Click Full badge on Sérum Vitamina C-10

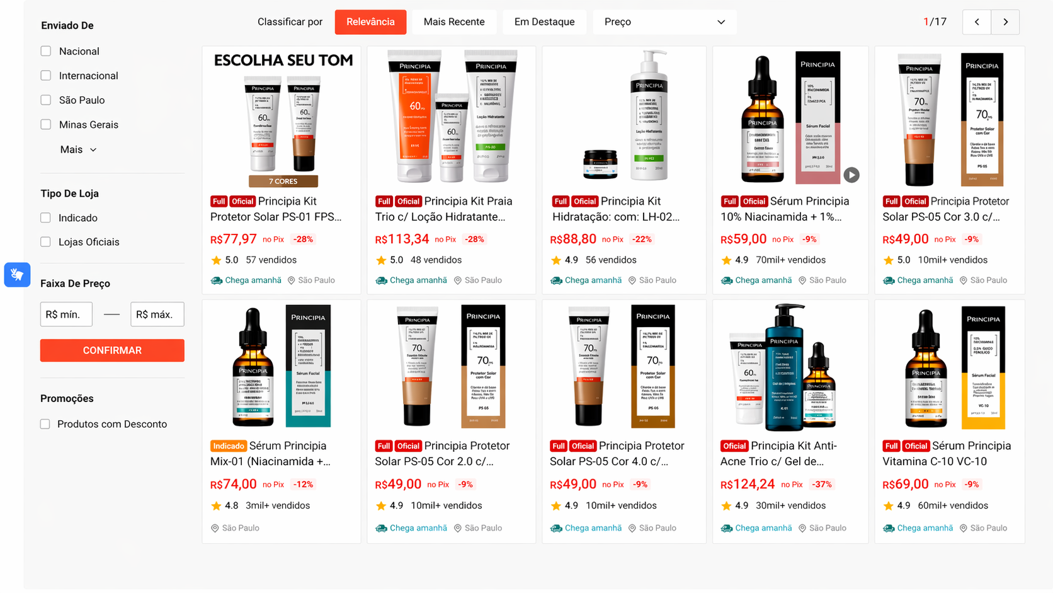click(x=891, y=446)
